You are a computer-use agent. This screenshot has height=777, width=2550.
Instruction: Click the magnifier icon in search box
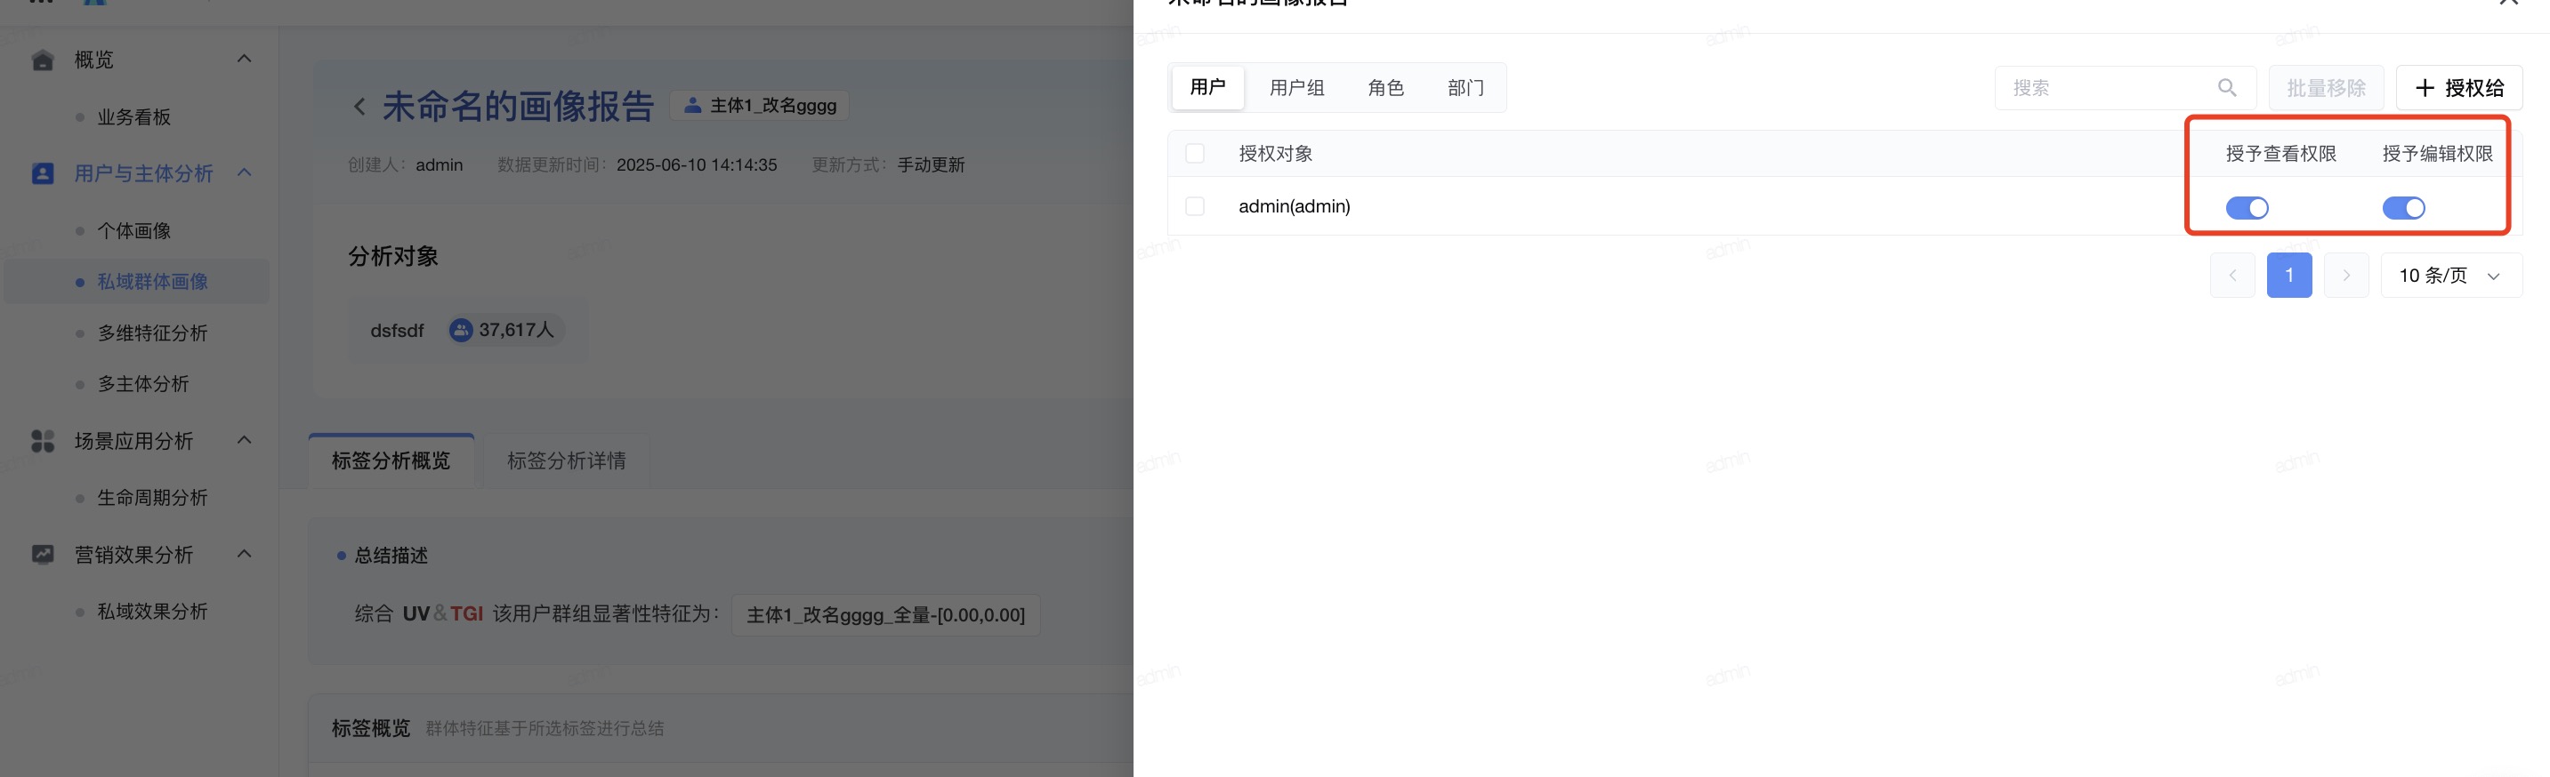click(x=2227, y=88)
